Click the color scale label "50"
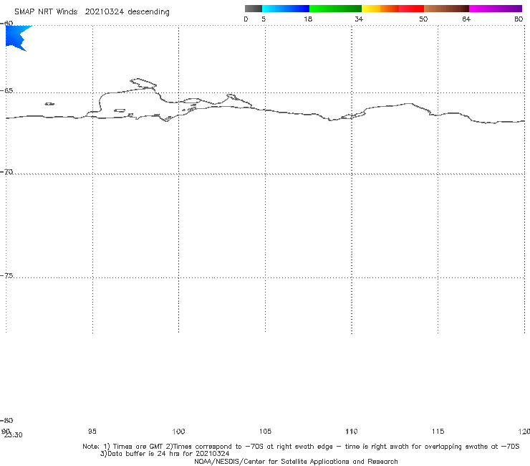530x466 pixels. click(423, 19)
